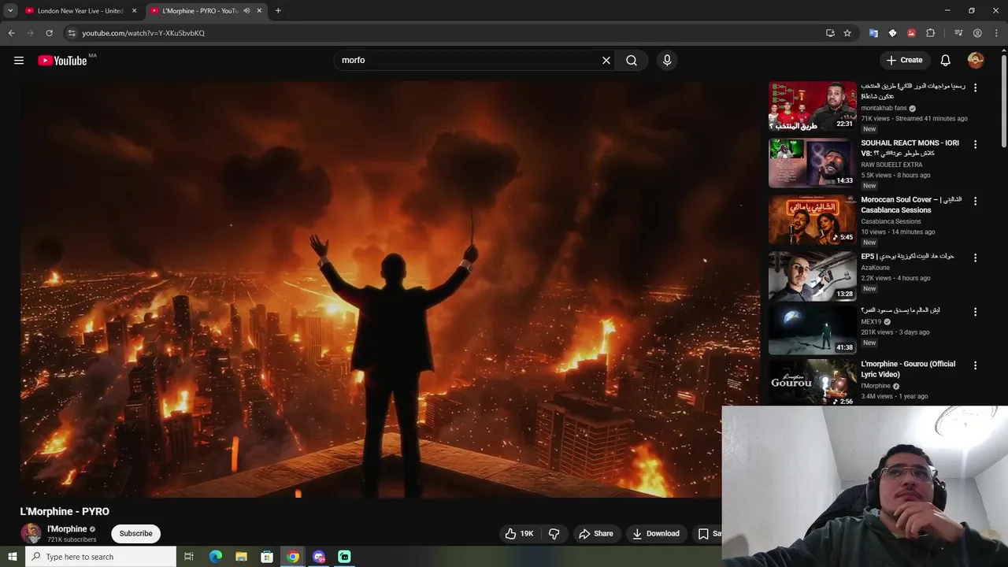The image size is (1008, 567).
Task: Launch Microsoft Edge from taskbar
Action: tap(215, 557)
